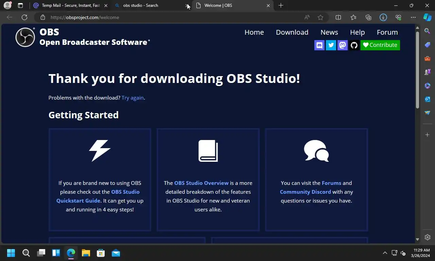Viewport: 435px width, 261px height.
Task: Open Windows taskbar Search
Action: pos(26,253)
